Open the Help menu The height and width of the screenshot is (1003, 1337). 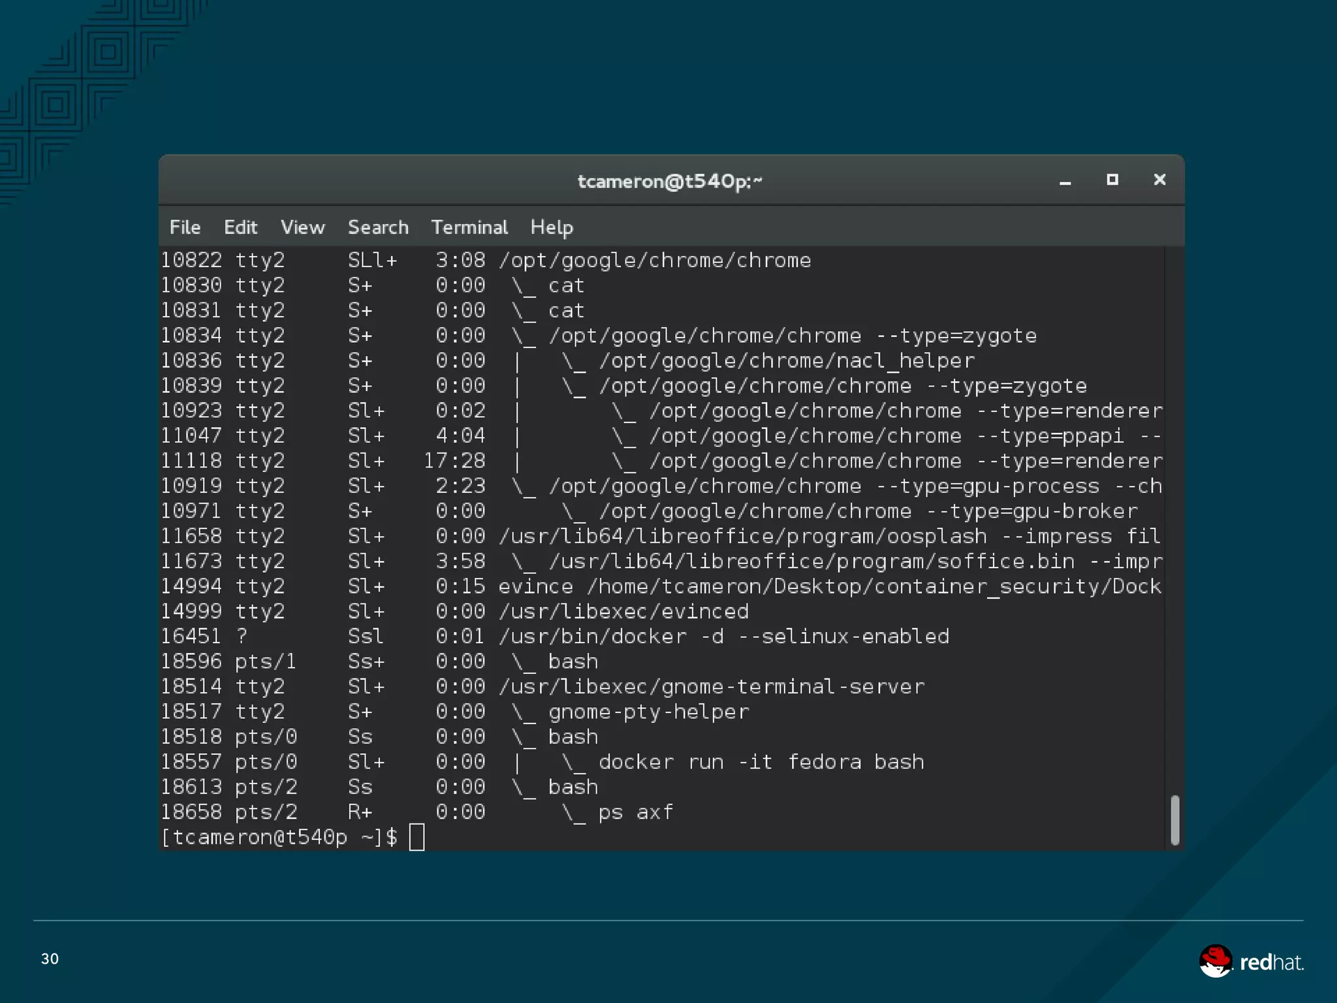[x=552, y=227]
